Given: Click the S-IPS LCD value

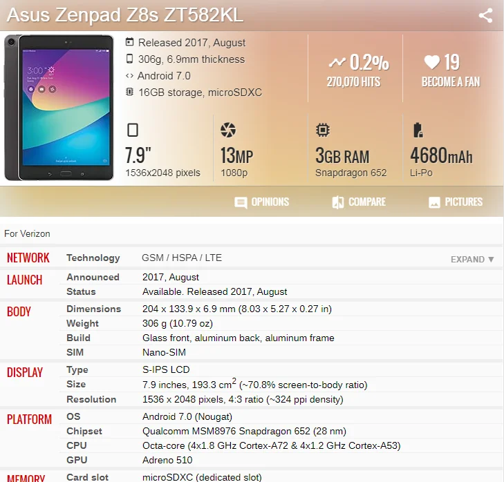Looking at the screenshot, I should tap(166, 369).
